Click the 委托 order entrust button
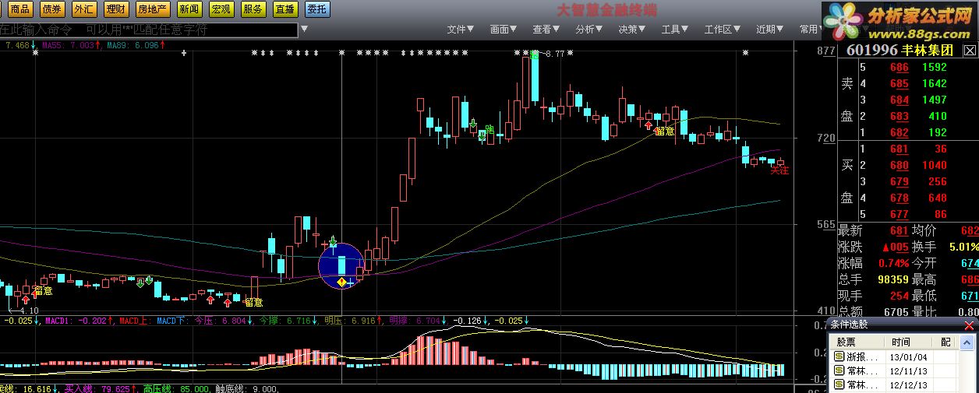The image size is (979, 393). coord(316,9)
